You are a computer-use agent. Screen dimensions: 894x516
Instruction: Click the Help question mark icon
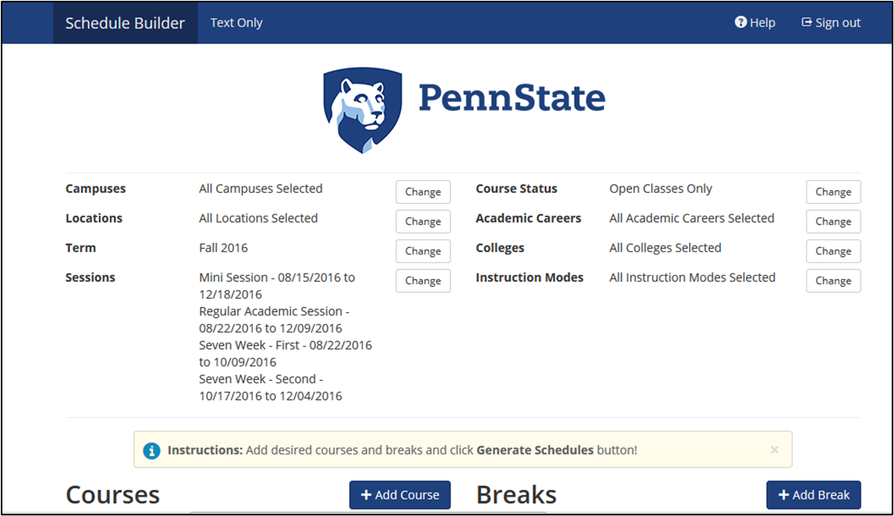point(740,22)
